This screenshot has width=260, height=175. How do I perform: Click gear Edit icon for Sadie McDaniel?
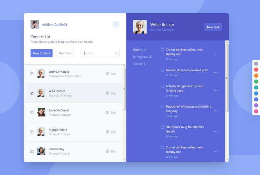coord(108,113)
